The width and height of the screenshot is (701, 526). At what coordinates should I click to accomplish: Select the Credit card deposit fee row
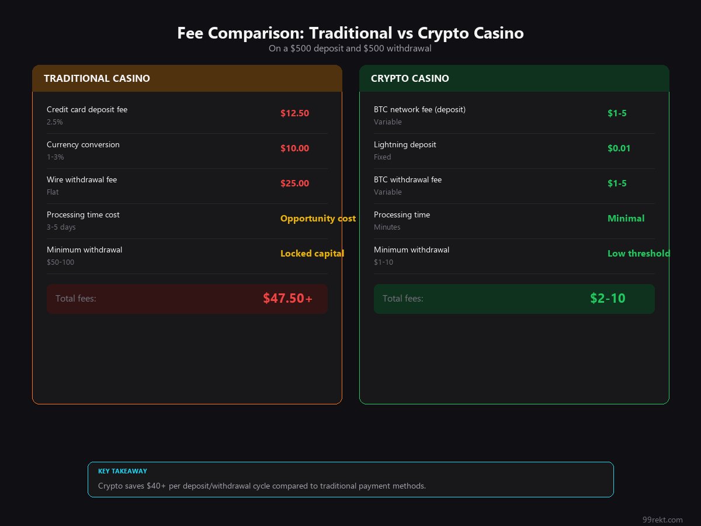point(87,110)
